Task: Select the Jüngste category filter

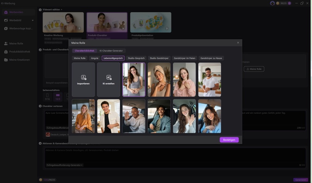Action: pyautogui.click(x=94, y=58)
